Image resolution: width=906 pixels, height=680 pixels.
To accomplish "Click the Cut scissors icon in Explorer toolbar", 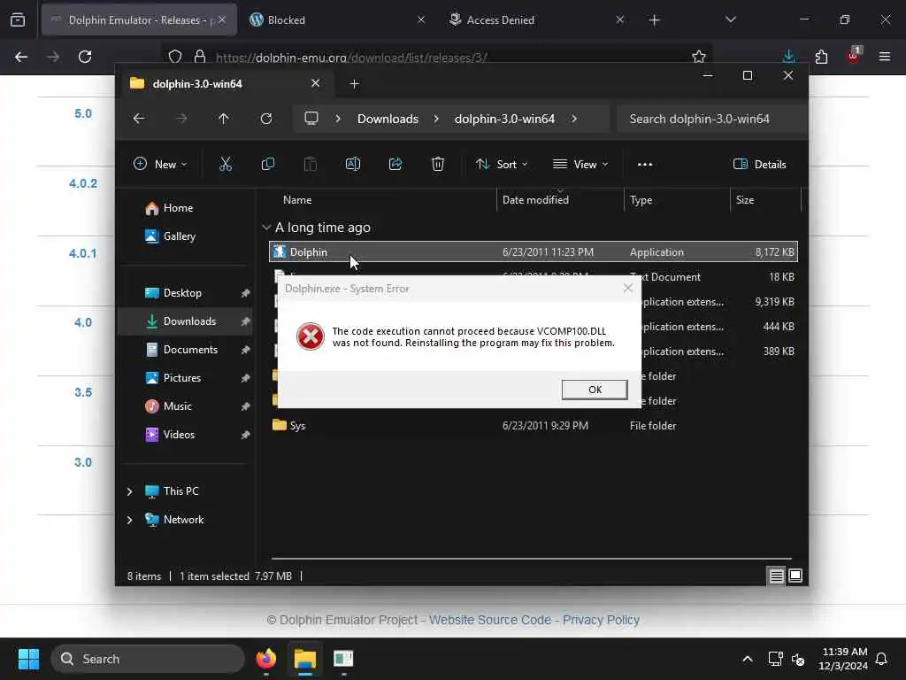I will tap(226, 164).
